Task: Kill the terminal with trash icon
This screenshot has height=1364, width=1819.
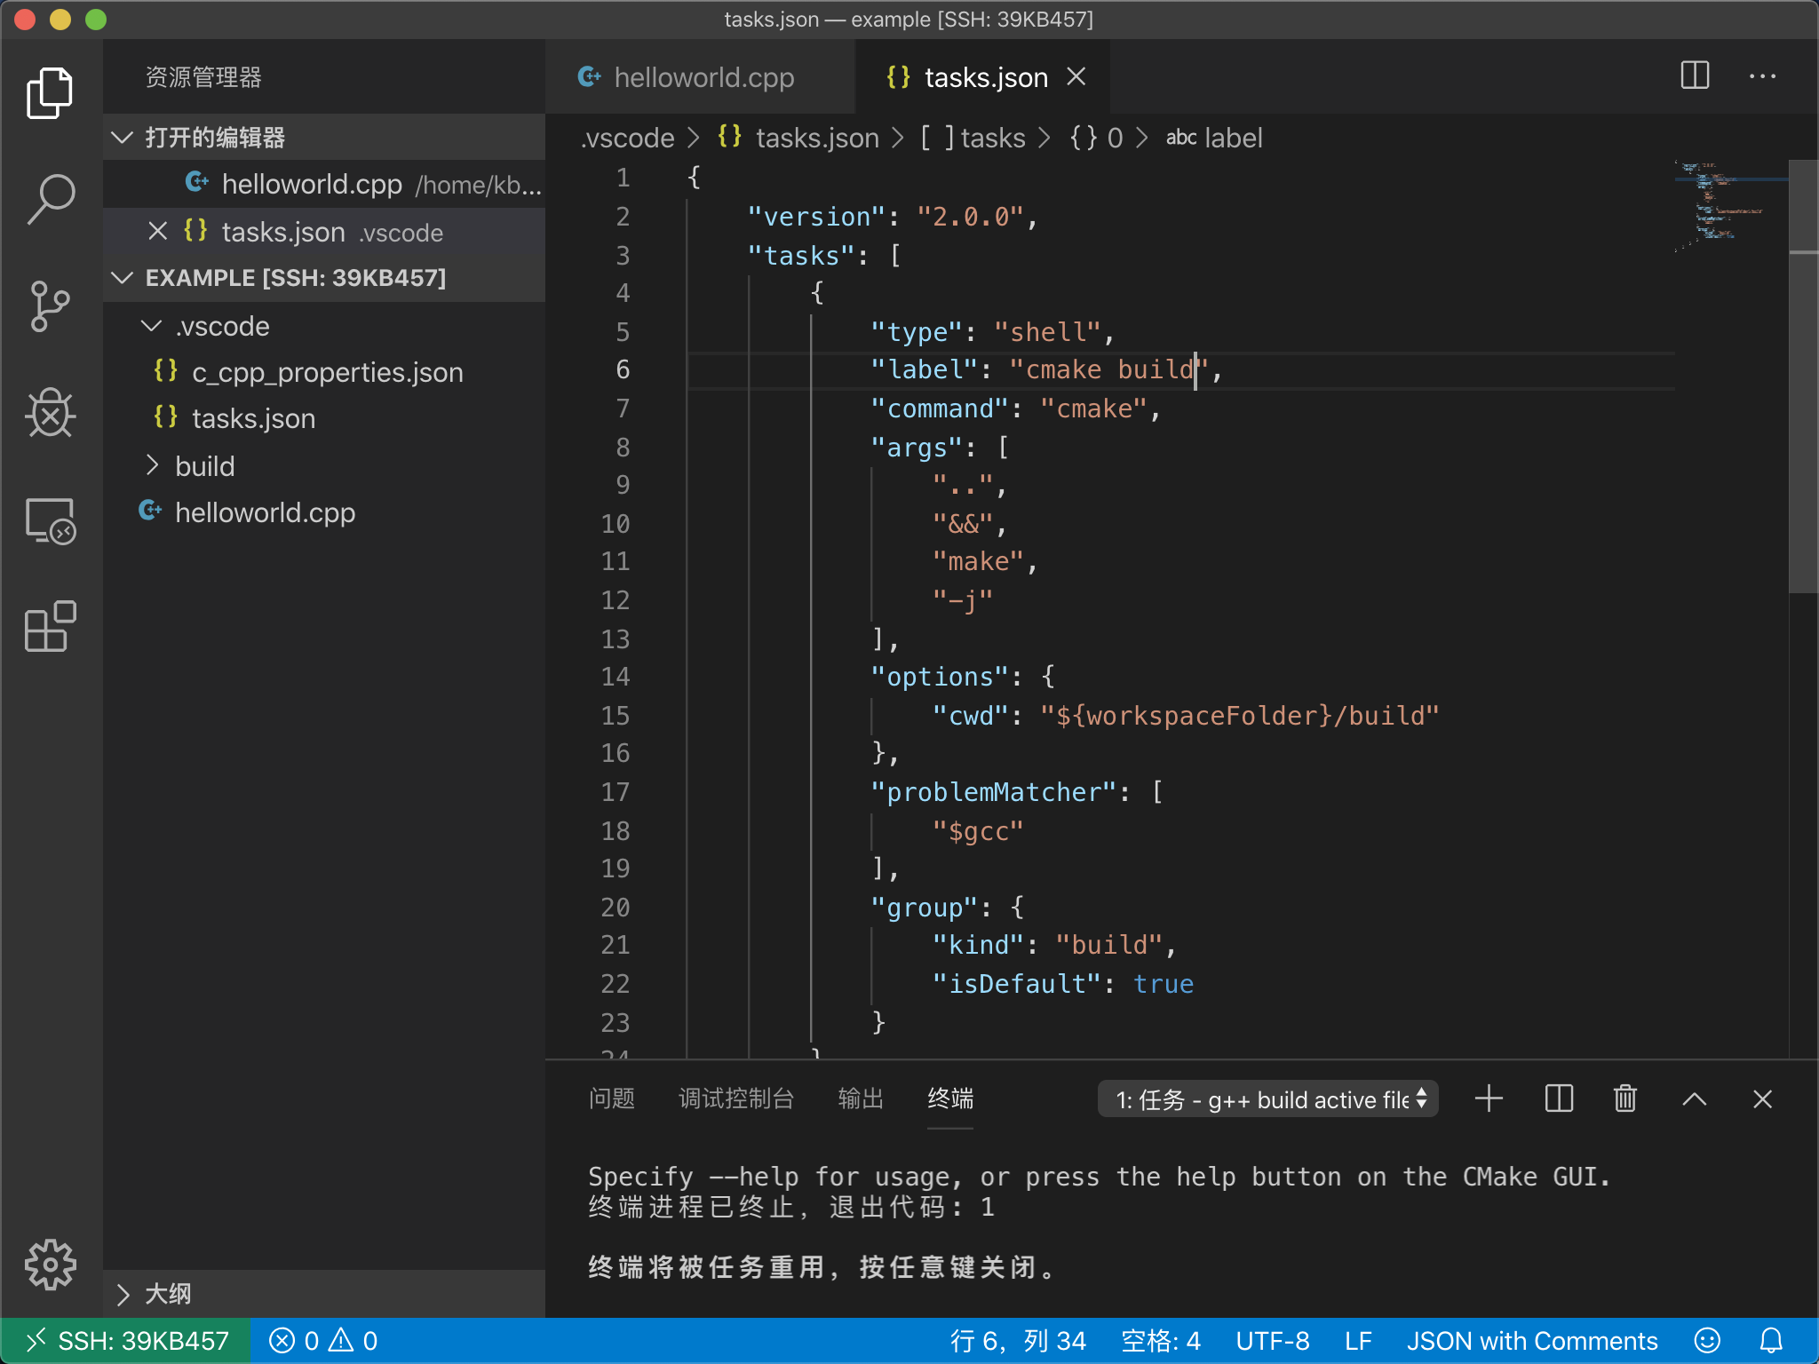Action: click(1624, 1099)
